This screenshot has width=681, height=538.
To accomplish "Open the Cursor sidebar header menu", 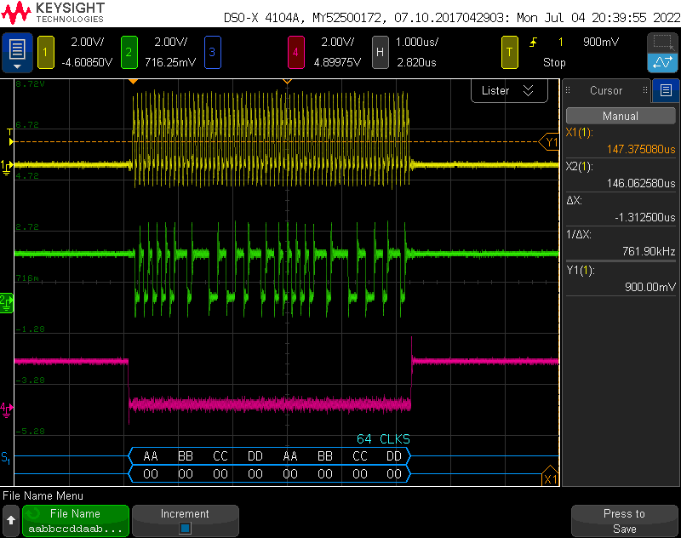I will pyautogui.click(x=605, y=90).
